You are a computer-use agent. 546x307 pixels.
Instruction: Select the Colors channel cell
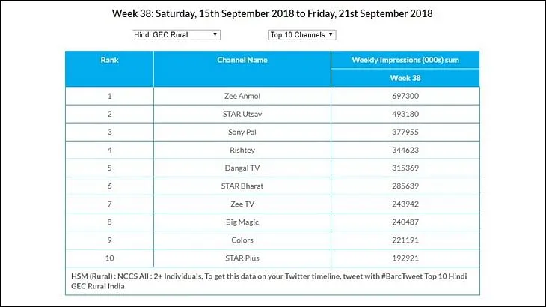tap(242, 240)
